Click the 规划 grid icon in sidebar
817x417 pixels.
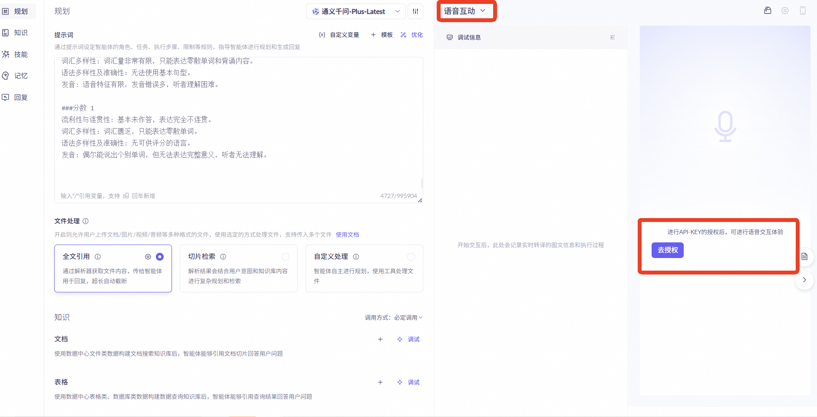[x=5, y=11]
